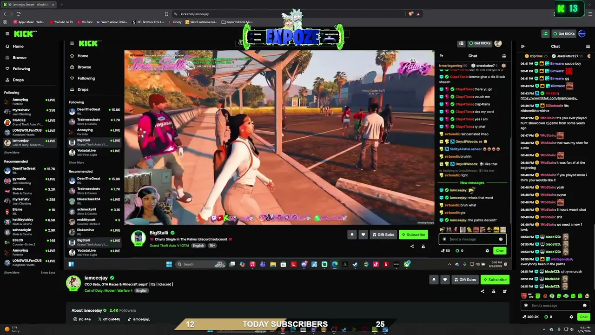Collapse the outer Chat panel with the arrow icon
The width and height of the screenshot is (595, 335).
click(x=523, y=47)
